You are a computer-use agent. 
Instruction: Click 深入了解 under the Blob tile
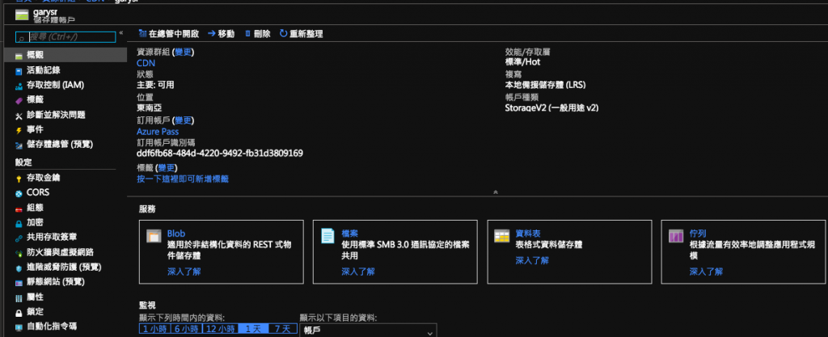coord(184,272)
